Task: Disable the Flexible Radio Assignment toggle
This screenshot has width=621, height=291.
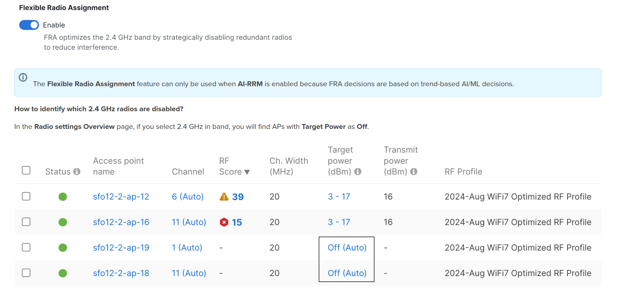Action: pyautogui.click(x=29, y=25)
